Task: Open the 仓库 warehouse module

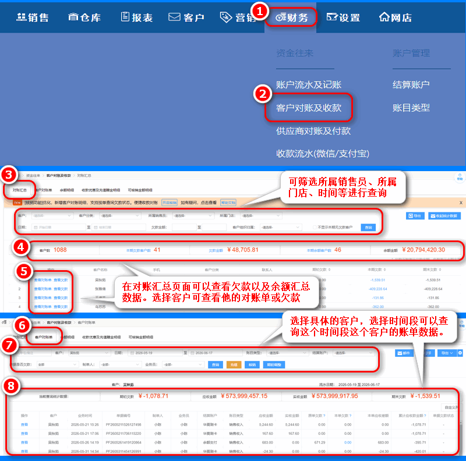Action: [x=84, y=17]
